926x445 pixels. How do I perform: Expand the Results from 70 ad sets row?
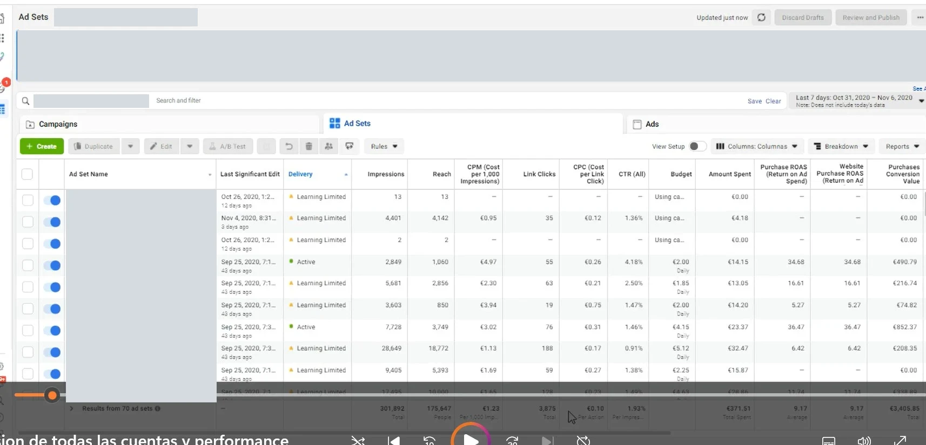click(x=71, y=409)
